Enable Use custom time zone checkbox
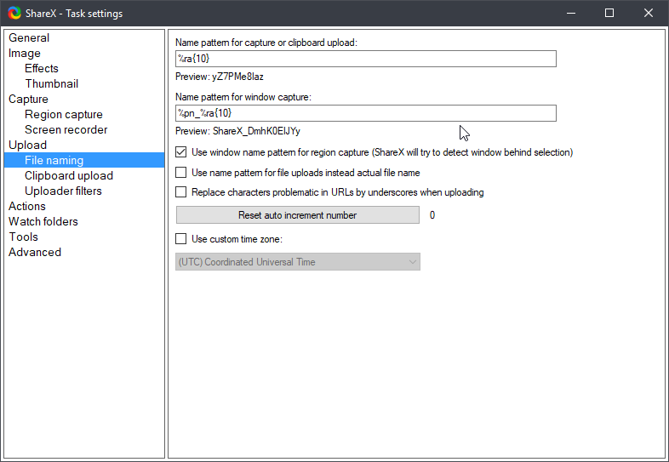 [x=181, y=239]
